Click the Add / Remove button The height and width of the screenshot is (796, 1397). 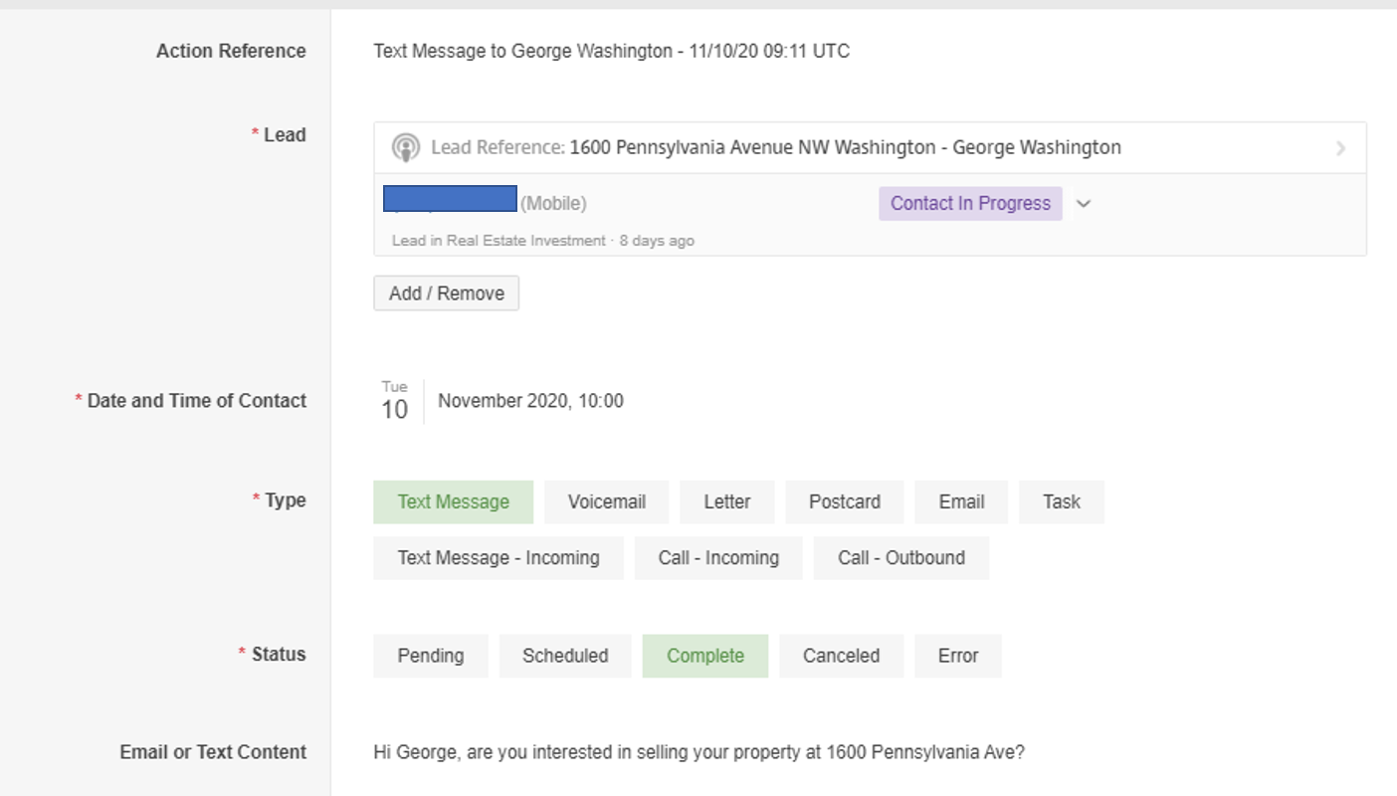point(446,294)
